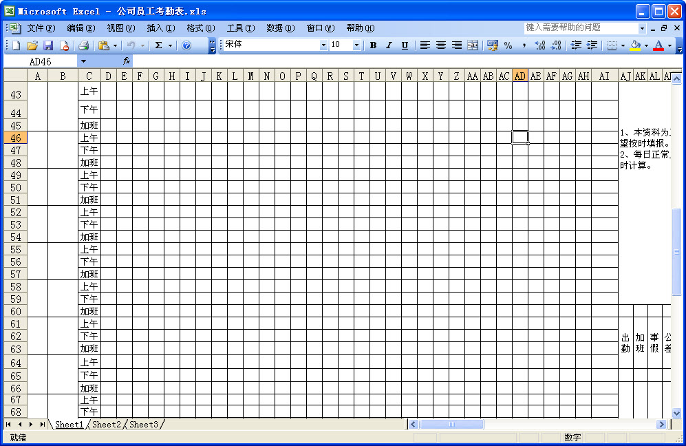Apply percent style format
Image resolution: width=686 pixels, height=446 pixels.
(x=508, y=45)
